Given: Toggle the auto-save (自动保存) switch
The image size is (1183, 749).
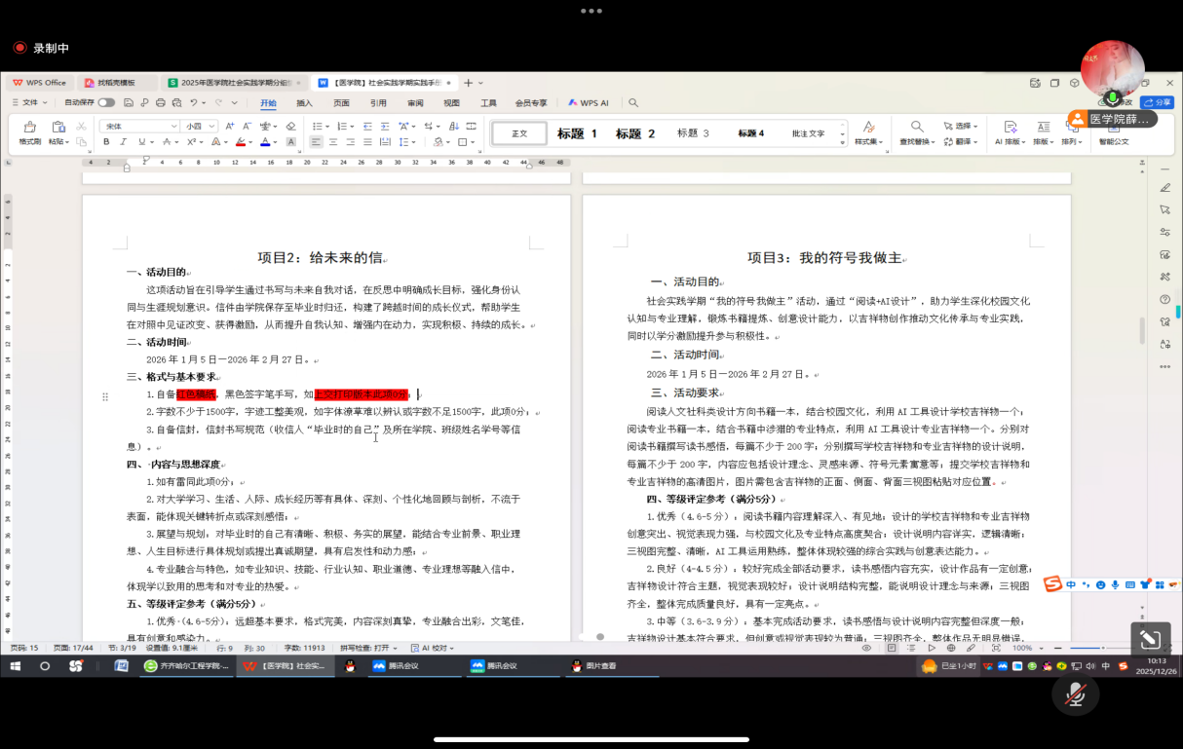Looking at the screenshot, I should point(105,102).
